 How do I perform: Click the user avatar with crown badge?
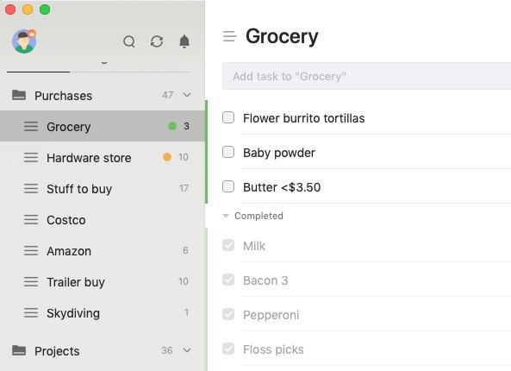click(24, 41)
